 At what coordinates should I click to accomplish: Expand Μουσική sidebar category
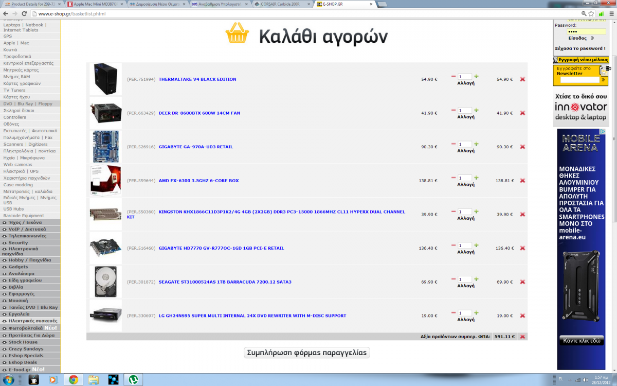(x=30, y=300)
